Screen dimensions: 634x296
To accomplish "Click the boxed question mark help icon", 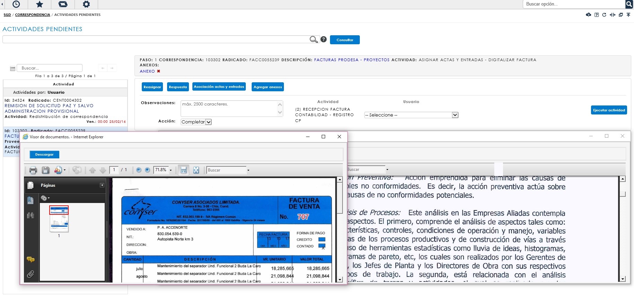I will pos(597,15).
